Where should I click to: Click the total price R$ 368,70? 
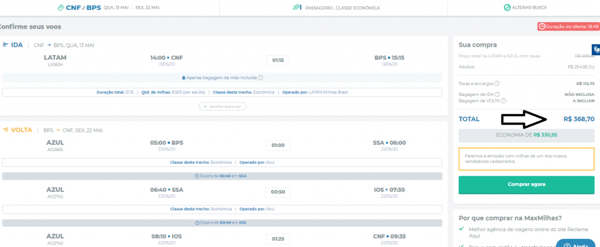[579, 119]
